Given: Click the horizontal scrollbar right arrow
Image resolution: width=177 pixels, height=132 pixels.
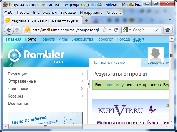Looking at the screenshot, I should pos(166,126).
